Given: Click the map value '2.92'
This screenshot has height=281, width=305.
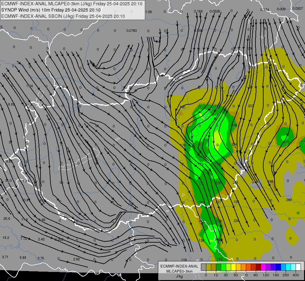Looking at the screenshot, I should click(x=76, y=259).
